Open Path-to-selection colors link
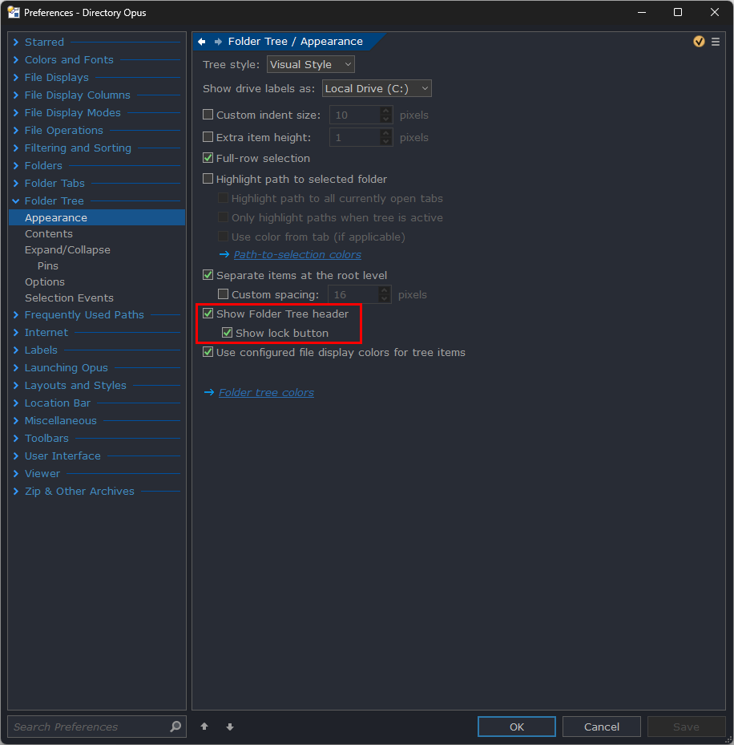734x745 pixels. pos(297,255)
